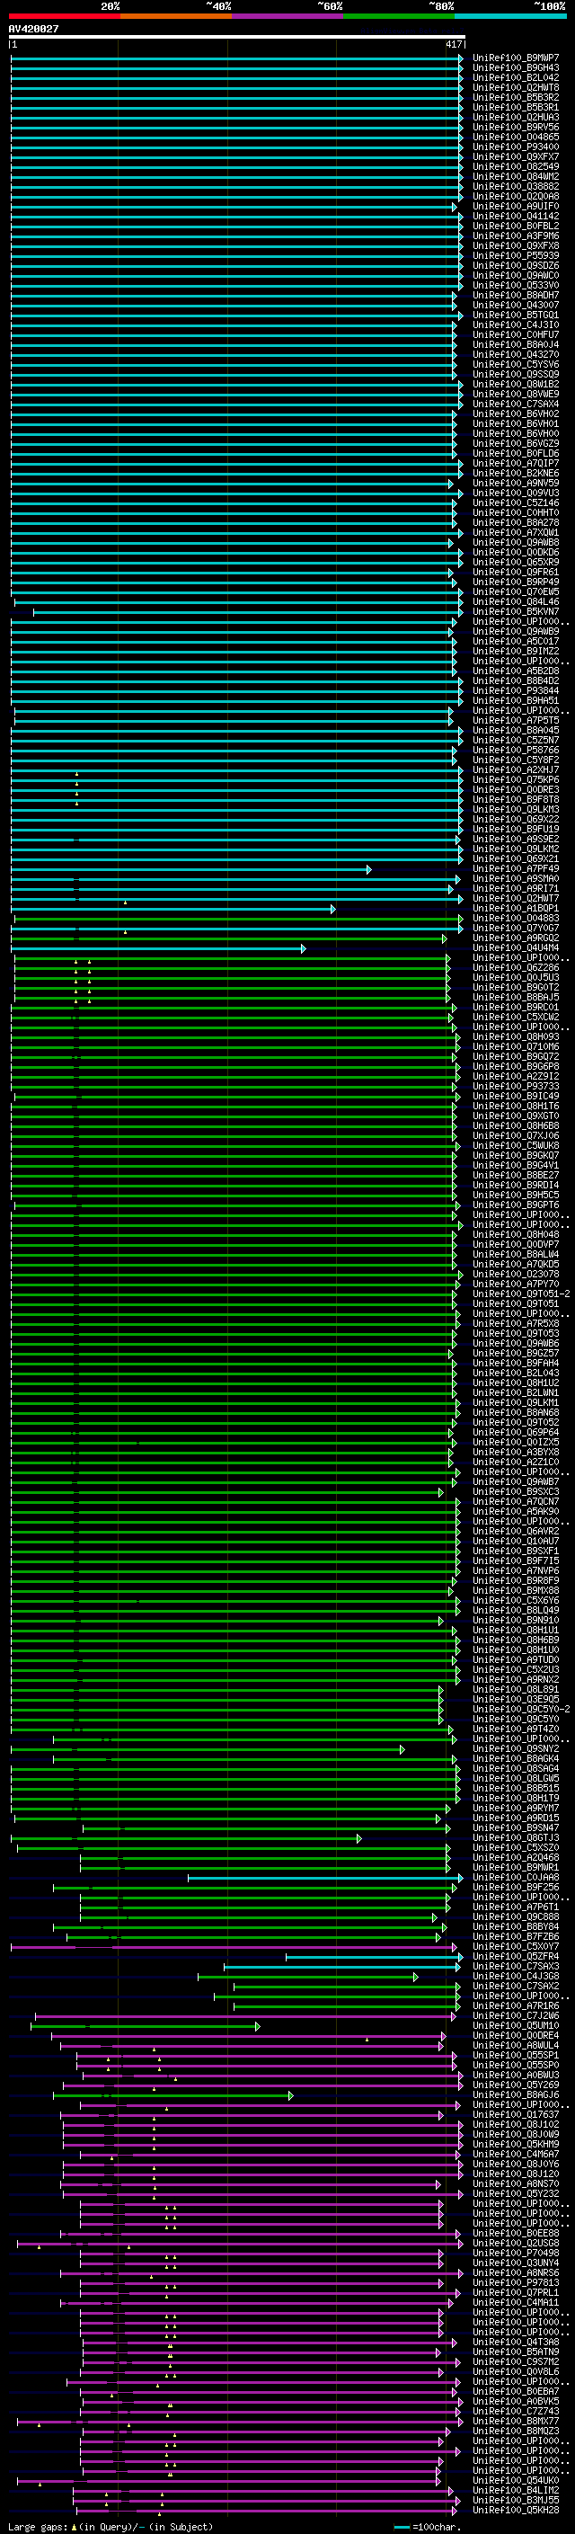Select the UniRef100_B9F715 label
Image resolution: width=575 pixels, height=2534 pixels.
coord(516,1561)
